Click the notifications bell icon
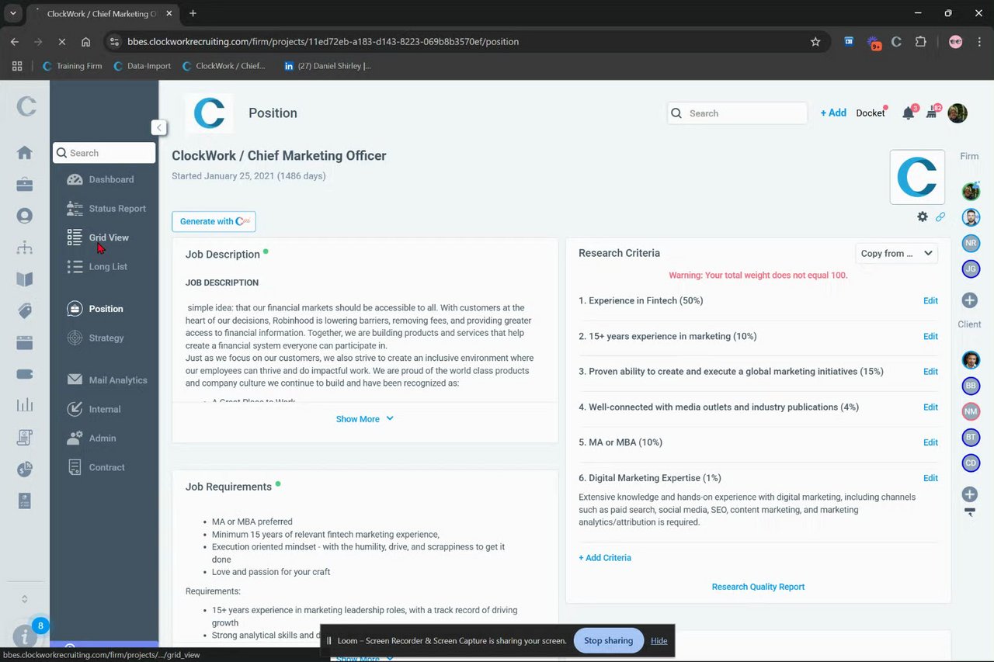 [908, 113]
